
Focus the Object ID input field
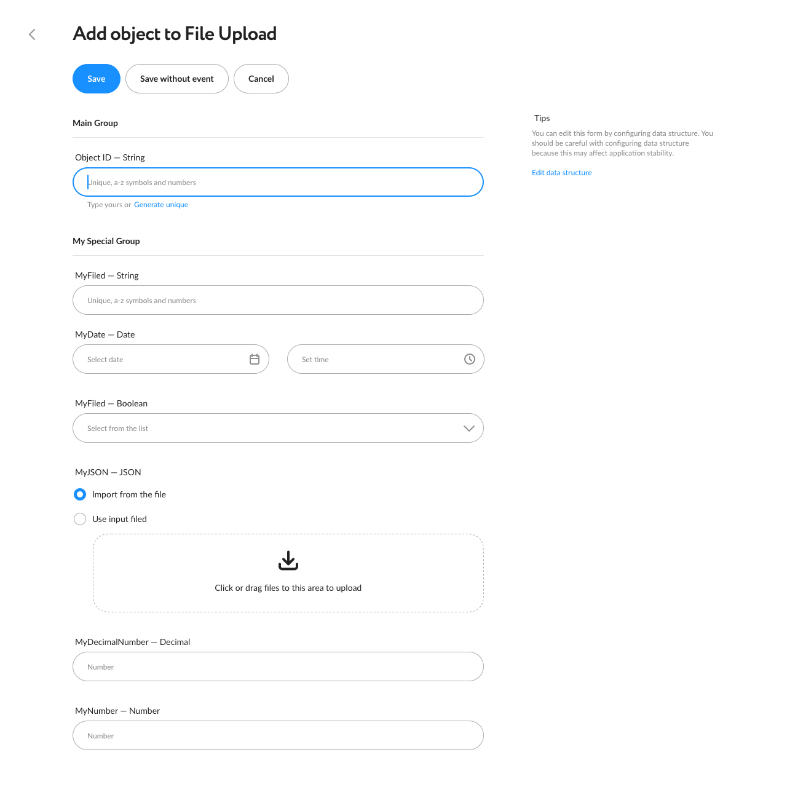[278, 182]
